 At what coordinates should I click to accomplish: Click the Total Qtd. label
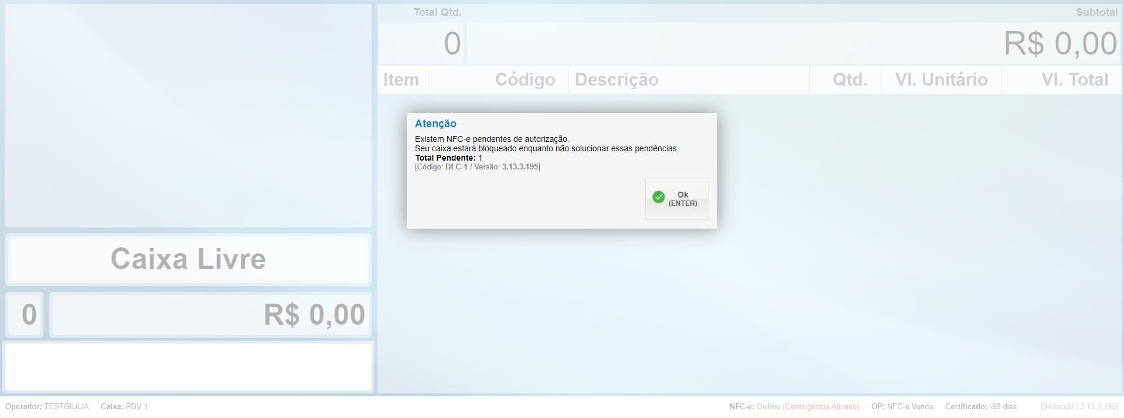pos(438,12)
